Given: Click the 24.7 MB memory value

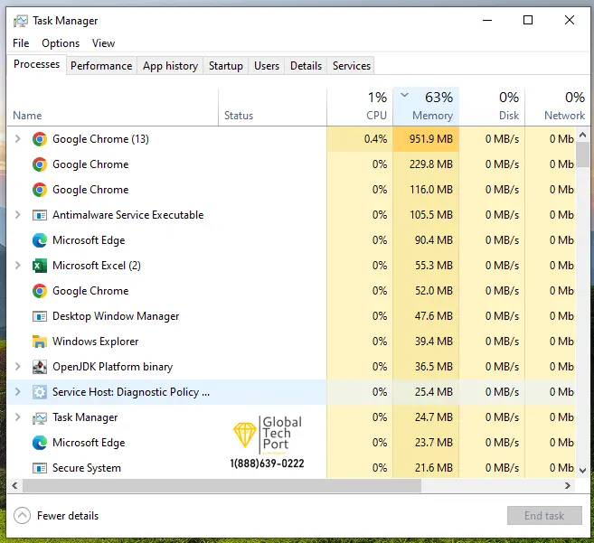Looking at the screenshot, I should click(x=434, y=417).
